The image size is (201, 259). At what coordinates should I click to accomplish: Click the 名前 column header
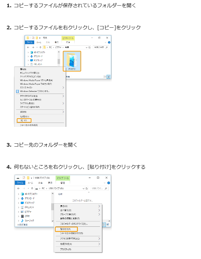[60, 194]
